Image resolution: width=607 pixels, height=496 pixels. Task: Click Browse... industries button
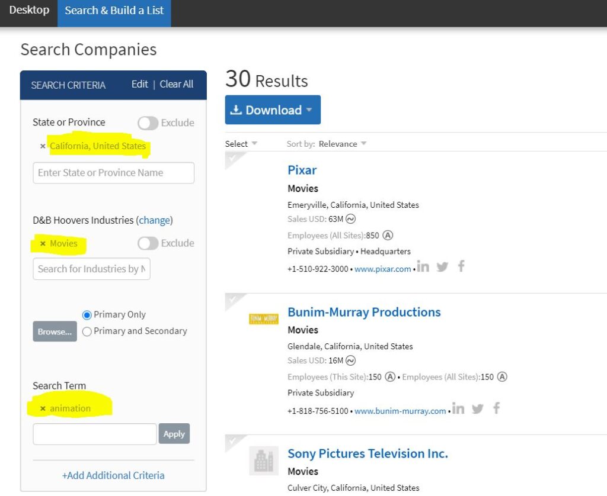(x=55, y=331)
